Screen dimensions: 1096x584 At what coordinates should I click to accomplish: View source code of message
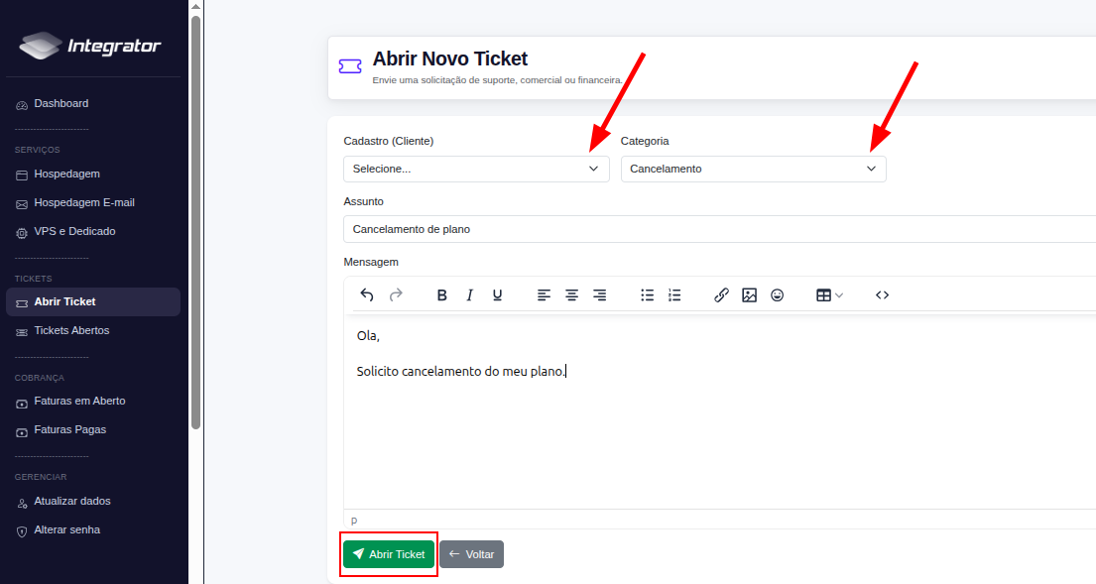point(882,295)
